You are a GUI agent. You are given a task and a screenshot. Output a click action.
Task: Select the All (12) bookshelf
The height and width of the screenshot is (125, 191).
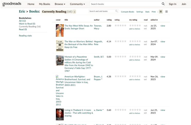point(22,21)
